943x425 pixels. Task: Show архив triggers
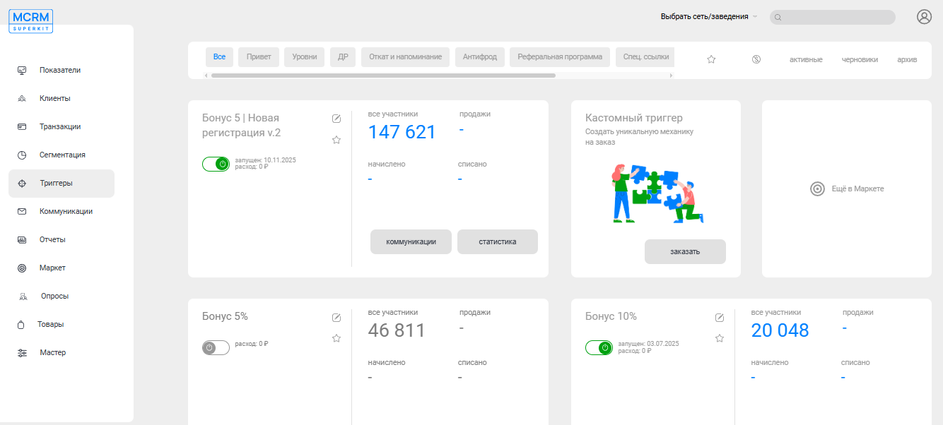tap(907, 59)
